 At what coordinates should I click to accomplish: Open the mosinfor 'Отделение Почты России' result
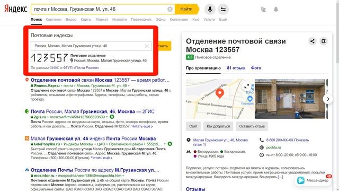coord(95,170)
